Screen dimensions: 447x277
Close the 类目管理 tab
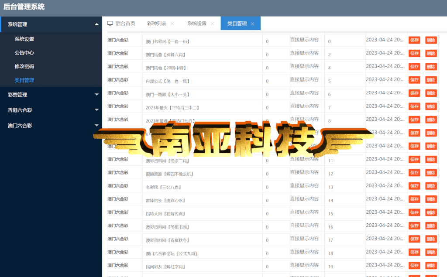coord(253,24)
